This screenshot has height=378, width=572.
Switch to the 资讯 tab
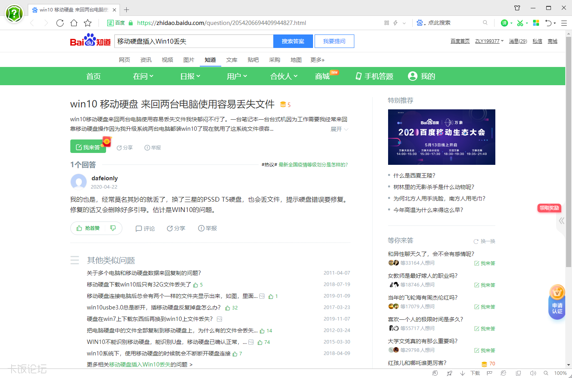(146, 60)
